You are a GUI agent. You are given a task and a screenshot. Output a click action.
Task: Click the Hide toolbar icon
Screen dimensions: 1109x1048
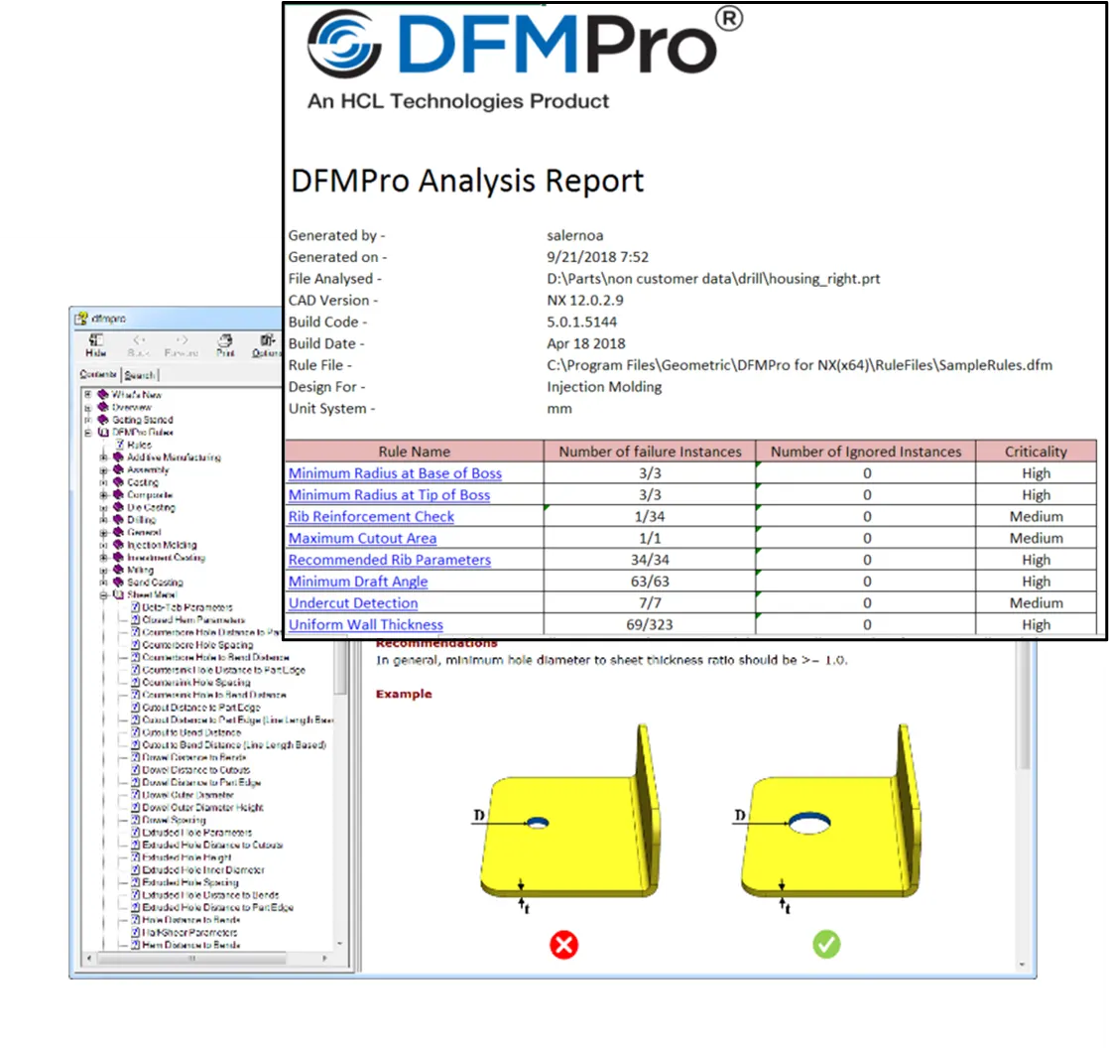tap(95, 341)
